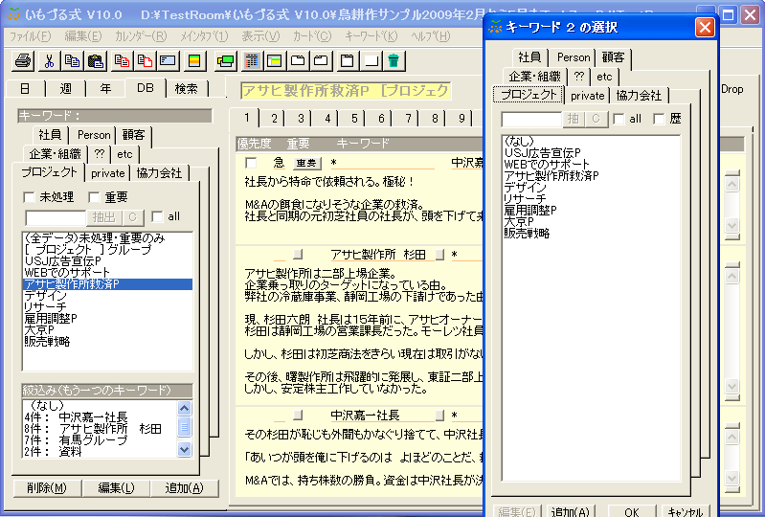Viewport: 765px width, 517px height.
Task: Click the copy icon with blank red page
Action: tap(145, 61)
